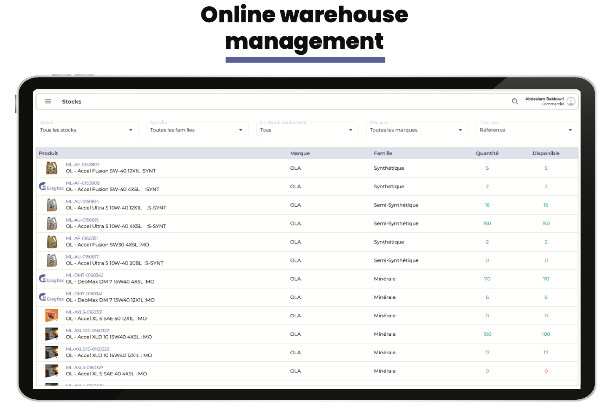602x412 pixels.
Task: Open reference link ML-DM7-0160341
Action: 84,294
